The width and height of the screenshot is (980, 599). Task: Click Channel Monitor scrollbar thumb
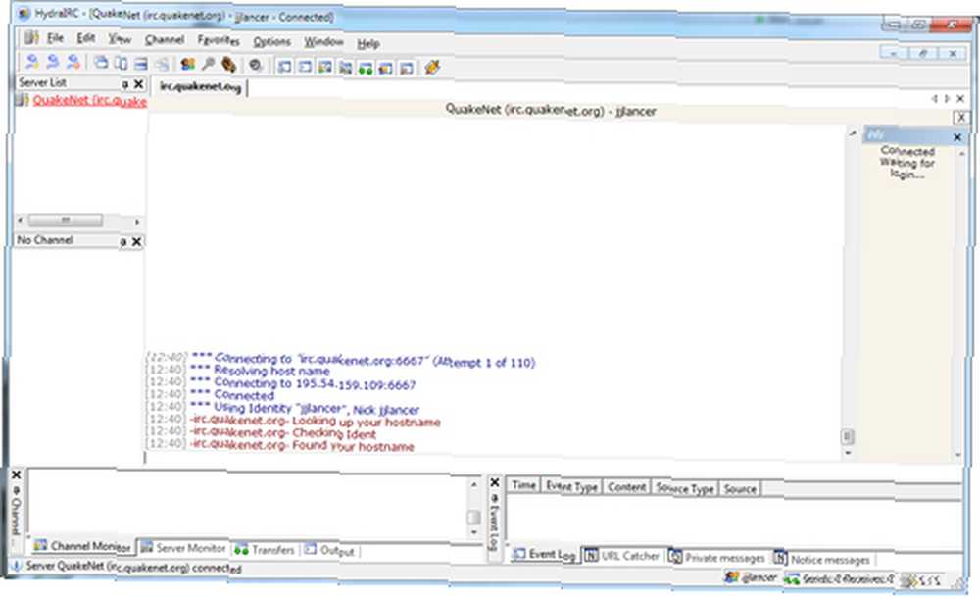click(473, 517)
